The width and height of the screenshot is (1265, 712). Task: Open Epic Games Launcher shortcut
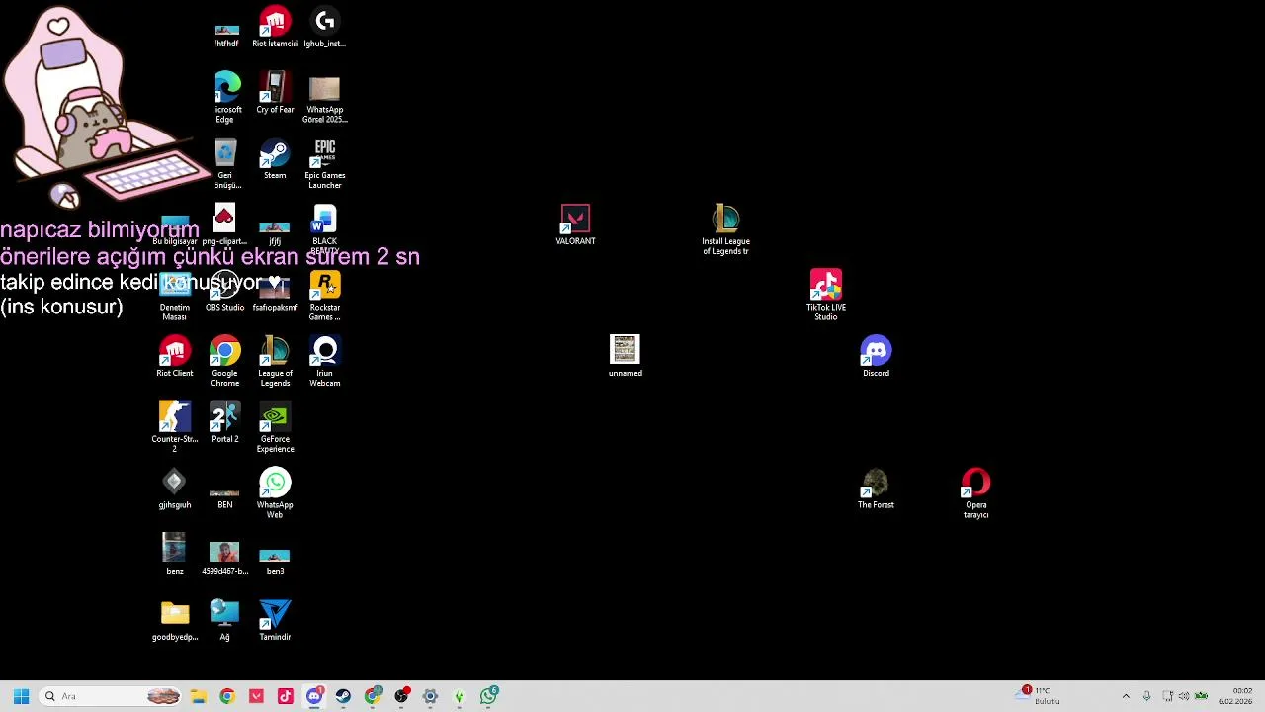[325, 164]
